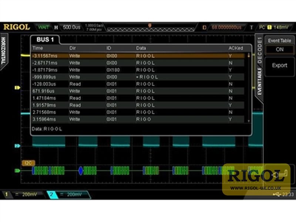Select the Read row at 1.47184ms

tap(138, 98)
